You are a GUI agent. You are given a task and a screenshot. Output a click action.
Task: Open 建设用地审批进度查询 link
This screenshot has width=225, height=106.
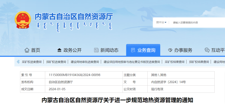coord(85,62)
